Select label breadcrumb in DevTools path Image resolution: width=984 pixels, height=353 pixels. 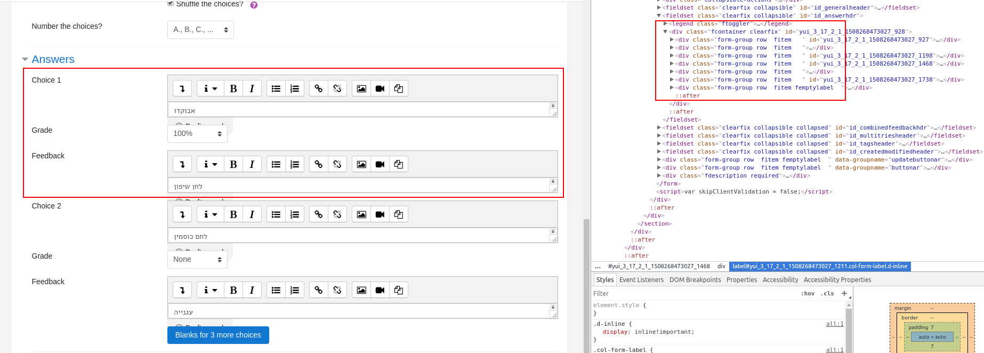click(x=820, y=266)
